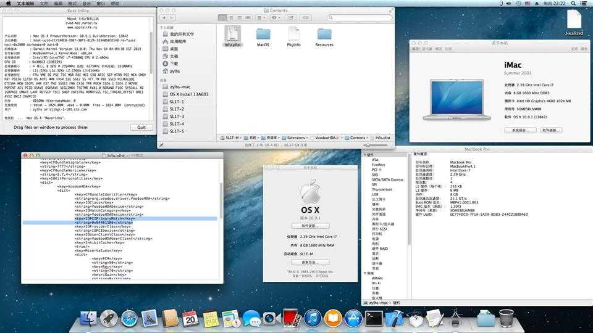Open Messages speech bubble icon
Screen dimensions: 593x333
point(251,319)
